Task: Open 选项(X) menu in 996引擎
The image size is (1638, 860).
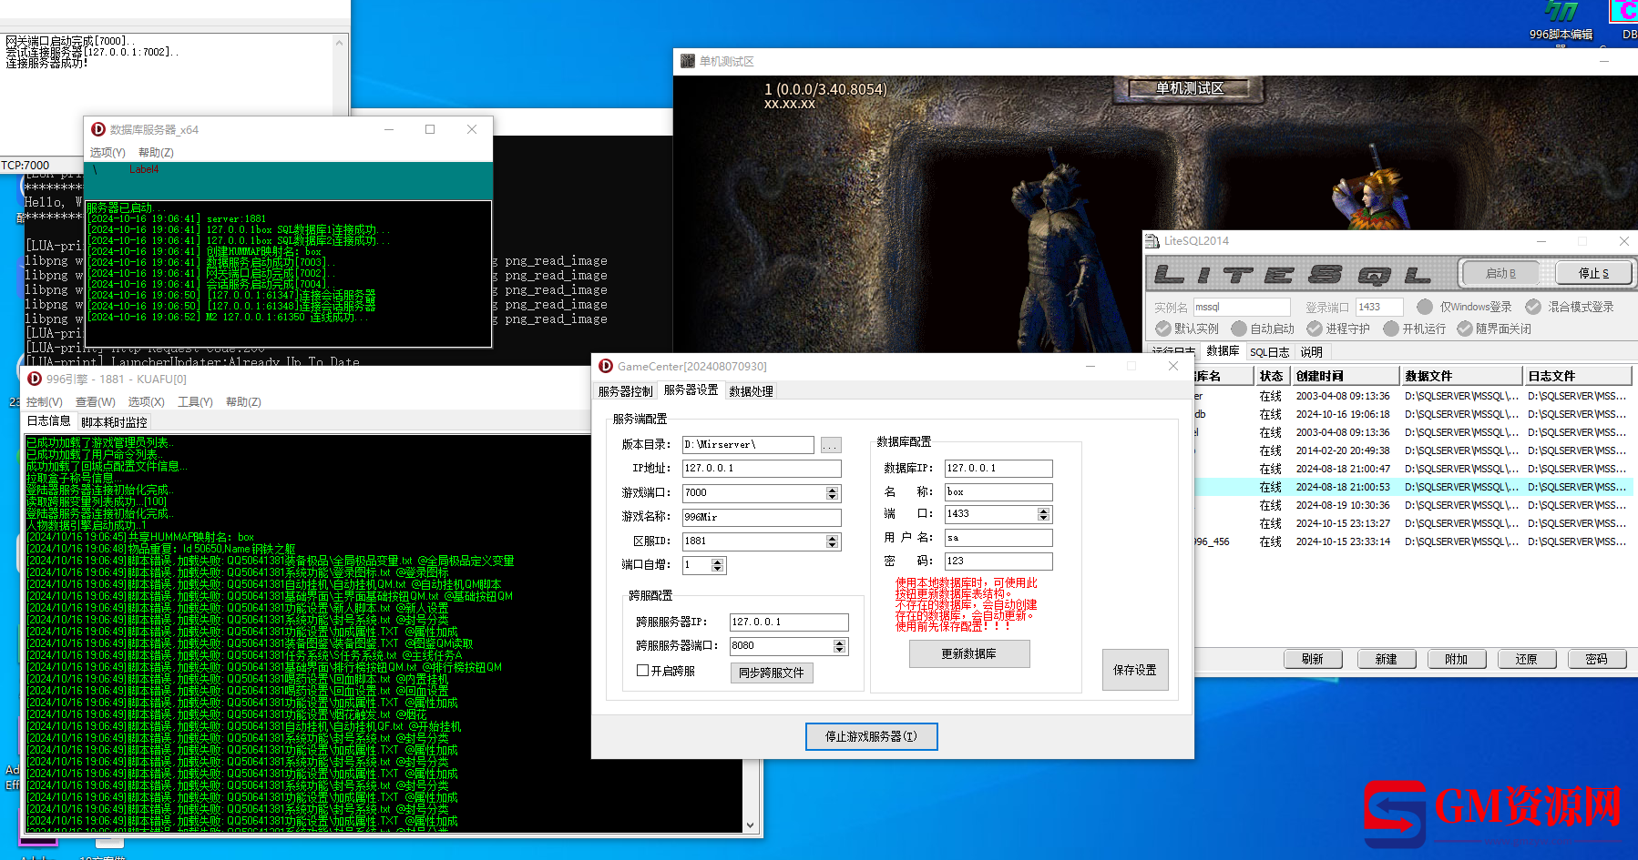Action: (146, 402)
